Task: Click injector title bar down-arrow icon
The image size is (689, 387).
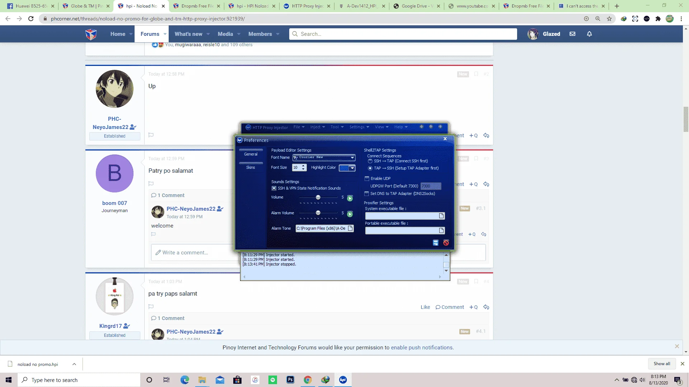Action: coord(421,127)
